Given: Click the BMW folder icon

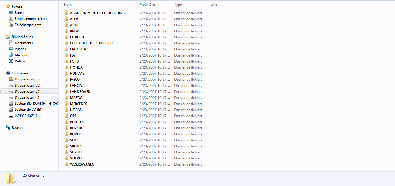Looking at the screenshot, I should pos(66,31).
